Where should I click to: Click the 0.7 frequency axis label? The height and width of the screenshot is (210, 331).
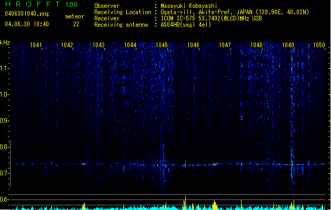coord(4,173)
